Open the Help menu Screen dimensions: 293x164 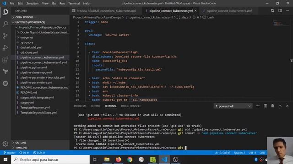tap(86, 3)
